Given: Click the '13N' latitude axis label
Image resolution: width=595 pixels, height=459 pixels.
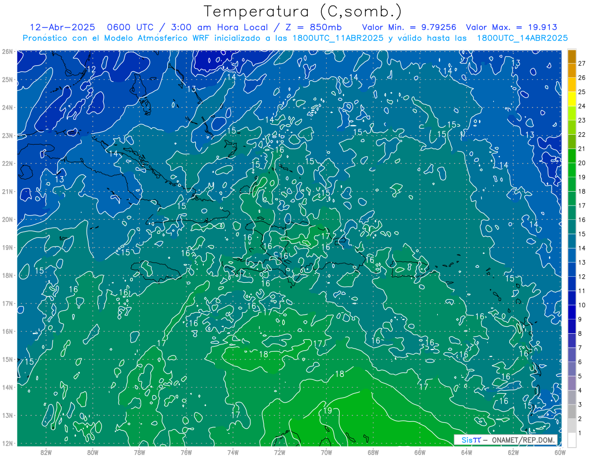Looking at the screenshot, I should [x=7, y=415].
